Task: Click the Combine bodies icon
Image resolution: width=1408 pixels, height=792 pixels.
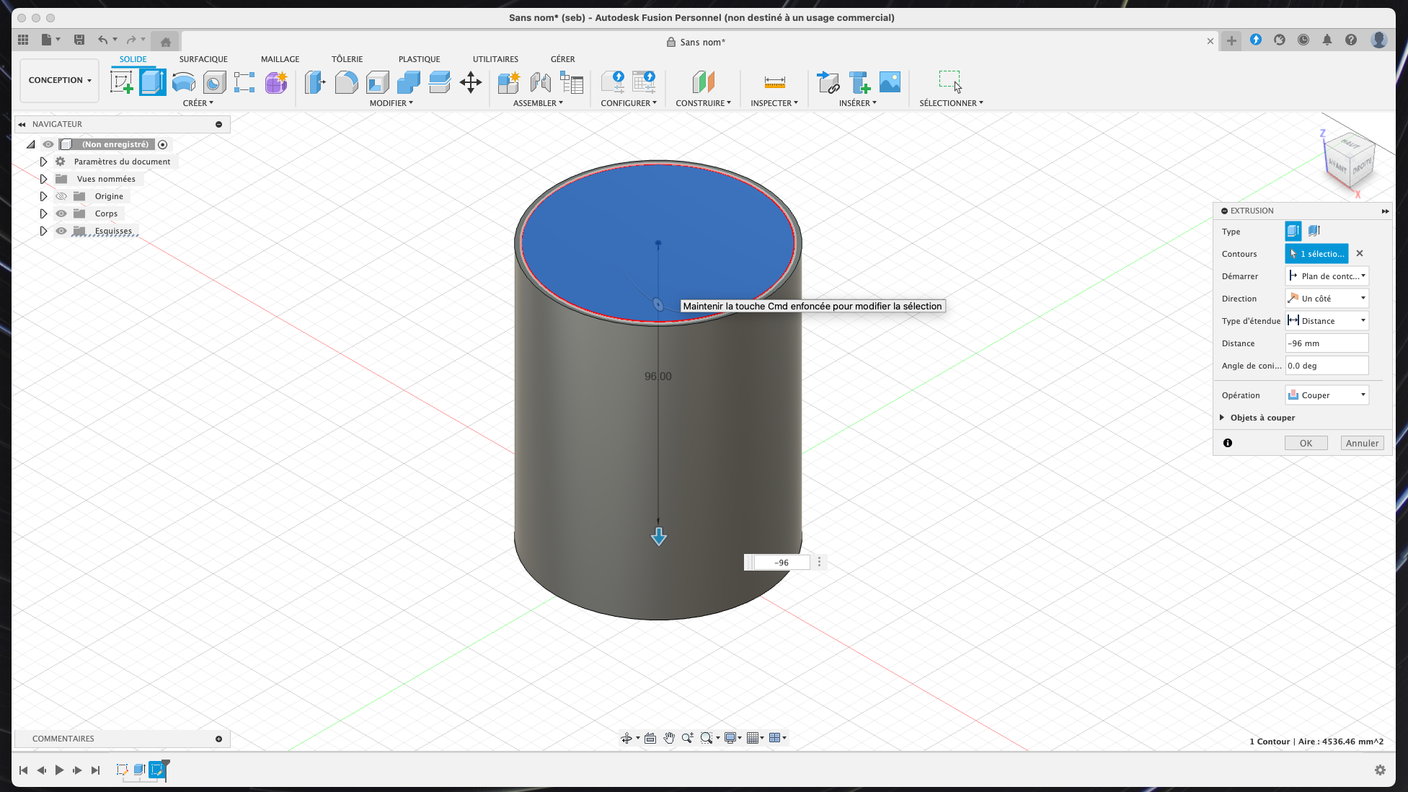Action: 408,82
